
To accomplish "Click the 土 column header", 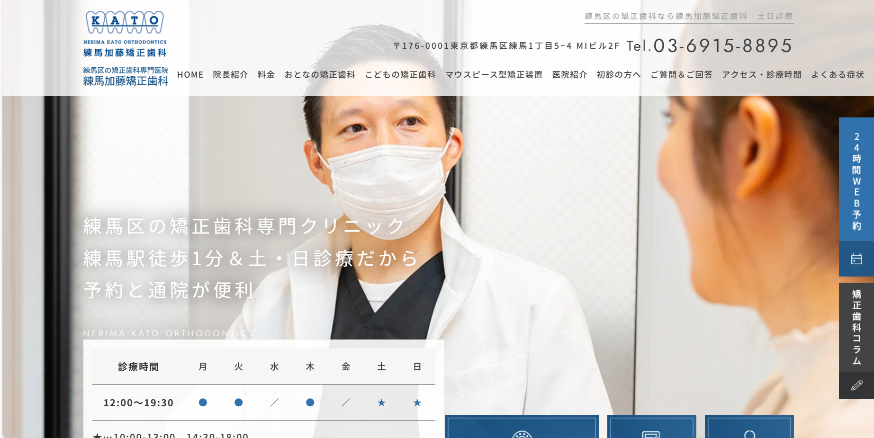I will [x=381, y=366].
